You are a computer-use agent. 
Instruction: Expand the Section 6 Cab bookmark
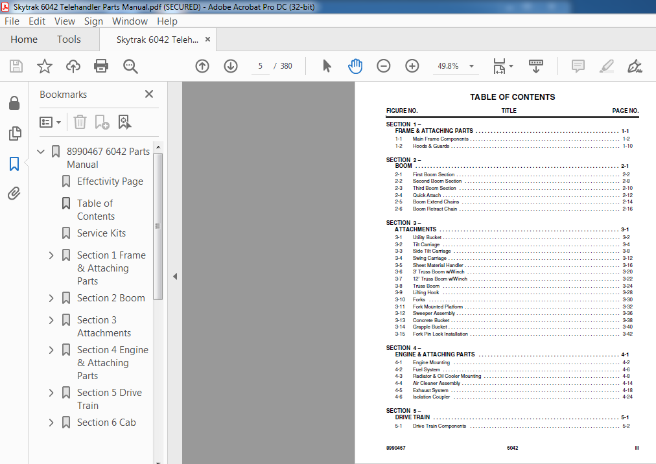(x=51, y=423)
